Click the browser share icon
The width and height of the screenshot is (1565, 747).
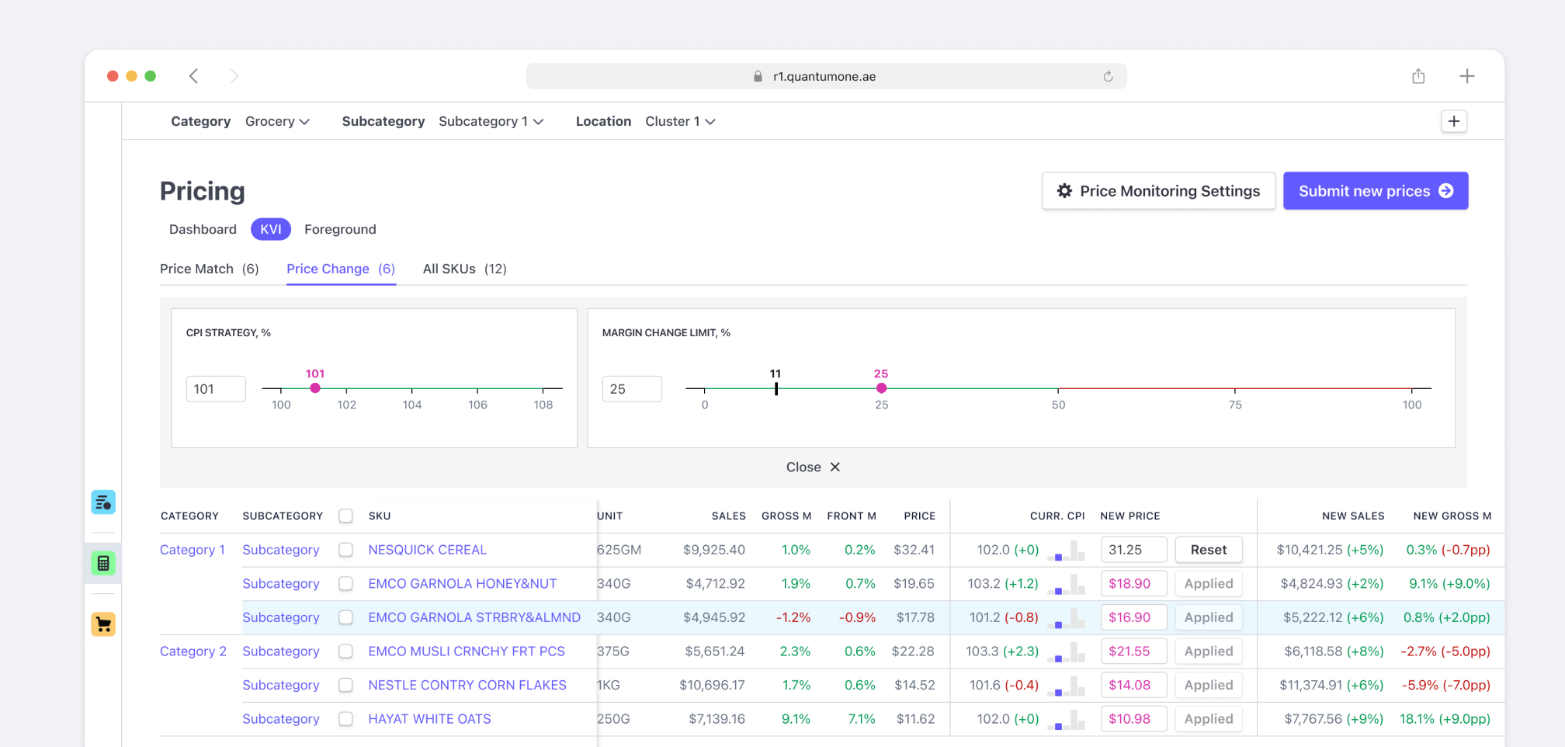(1418, 76)
